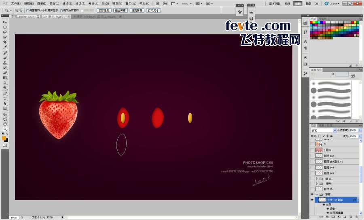The image size is (364, 220).
Task: Switch to the second document tab
Action: pyautogui.click(x=98, y=17)
